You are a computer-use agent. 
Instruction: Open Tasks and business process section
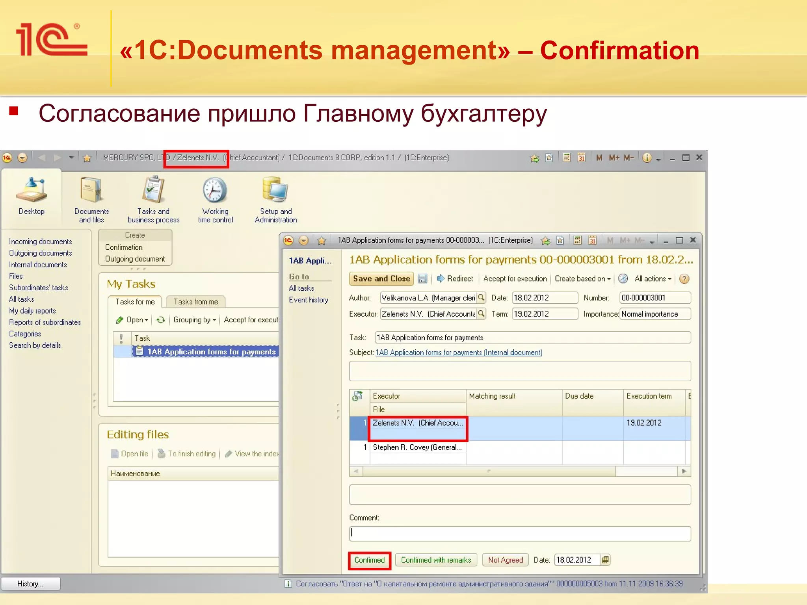[153, 200]
